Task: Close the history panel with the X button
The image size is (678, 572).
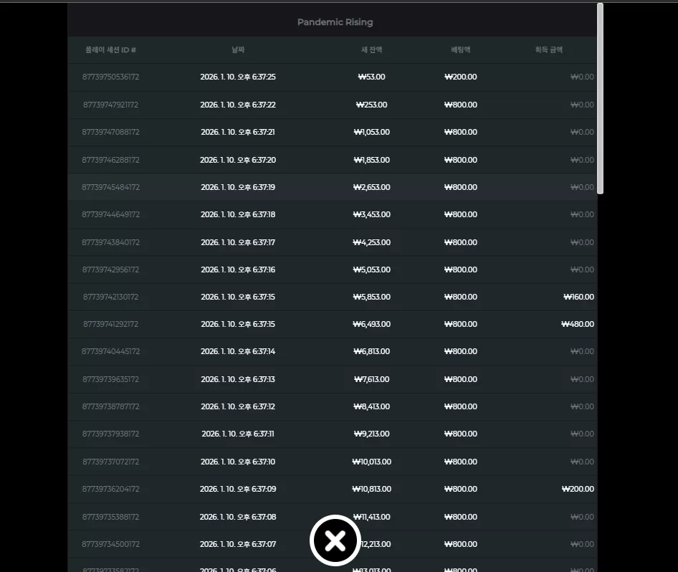Action: click(335, 540)
